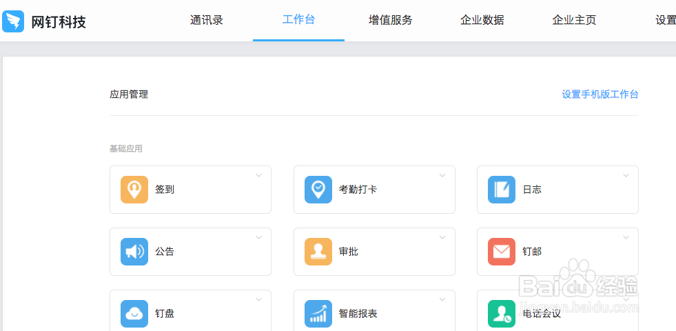The width and height of the screenshot is (676, 331).
Task: Expand the 智能报表 card chevron
Action: 442,299
